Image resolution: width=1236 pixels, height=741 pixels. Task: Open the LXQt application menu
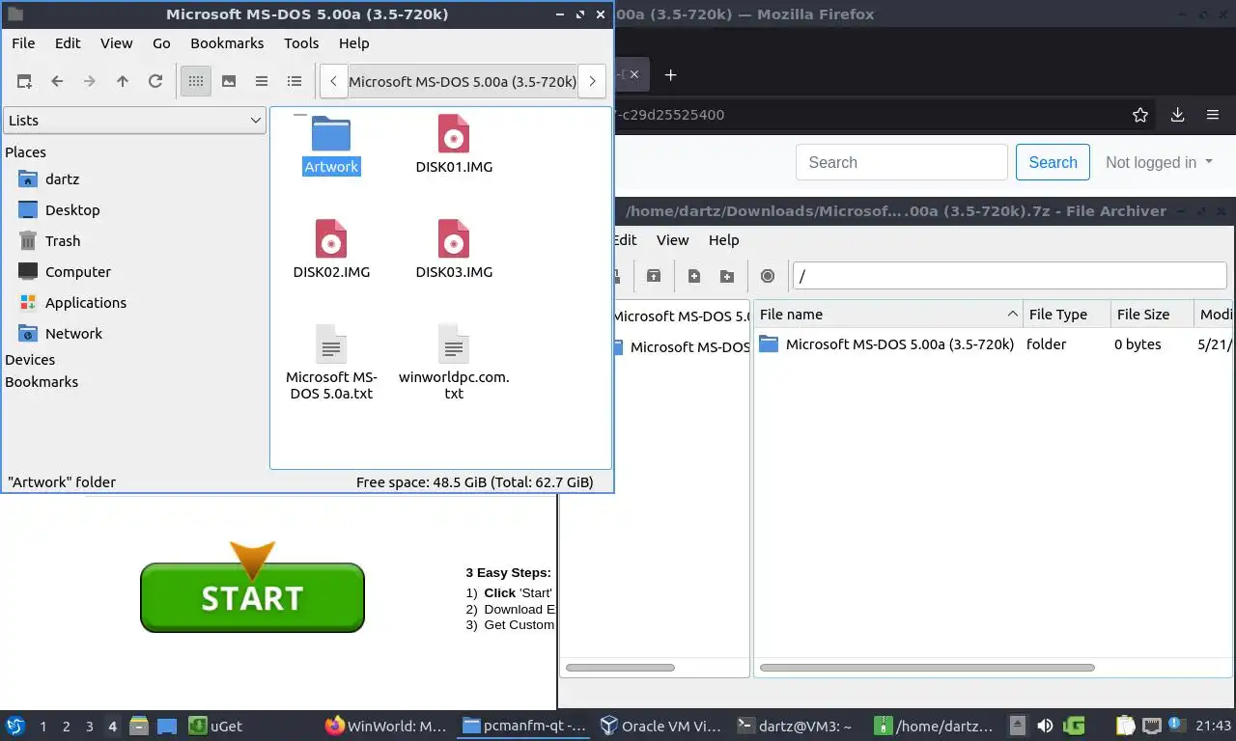click(15, 726)
